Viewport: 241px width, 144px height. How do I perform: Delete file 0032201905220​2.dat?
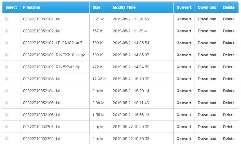(229, 139)
